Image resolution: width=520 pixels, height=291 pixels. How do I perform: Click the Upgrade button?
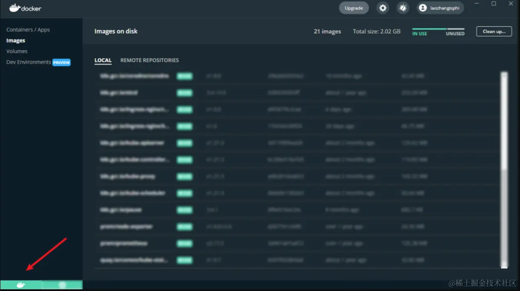tap(354, 8)
